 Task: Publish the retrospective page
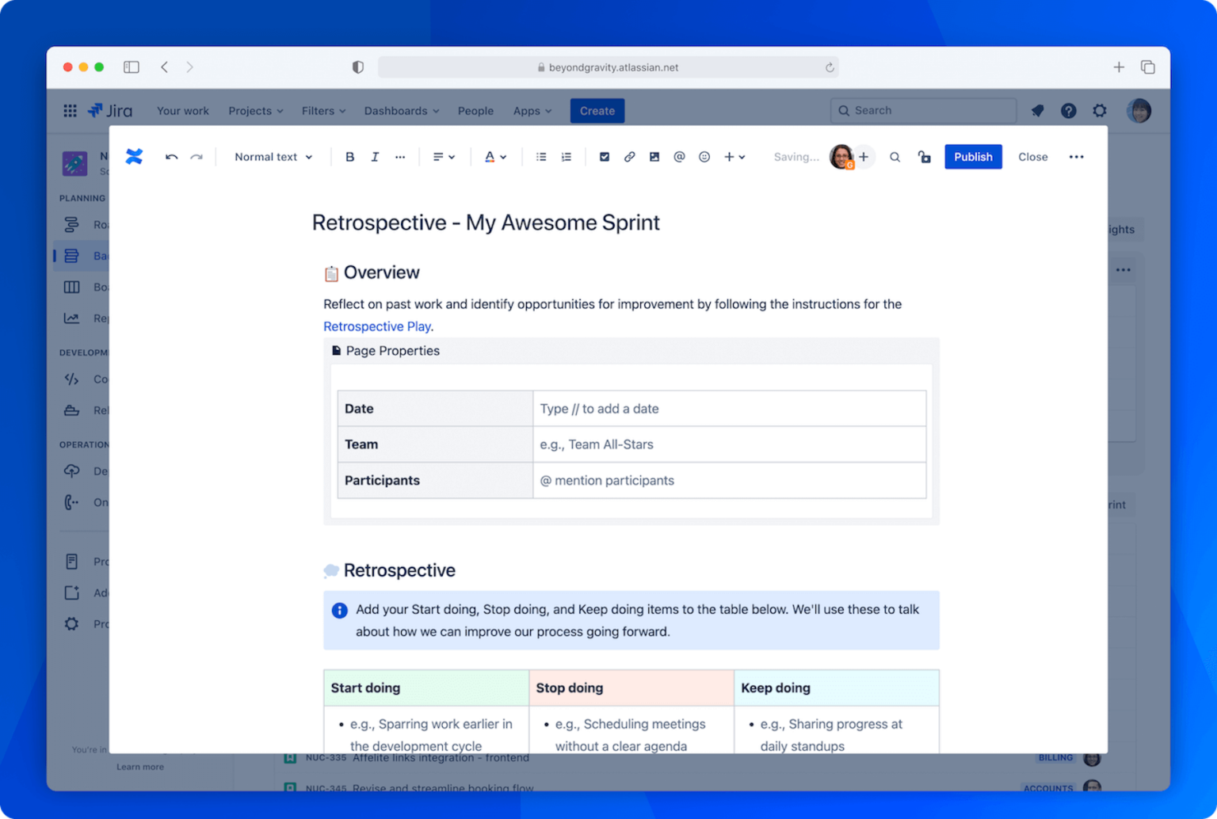[x=973, y=156]
